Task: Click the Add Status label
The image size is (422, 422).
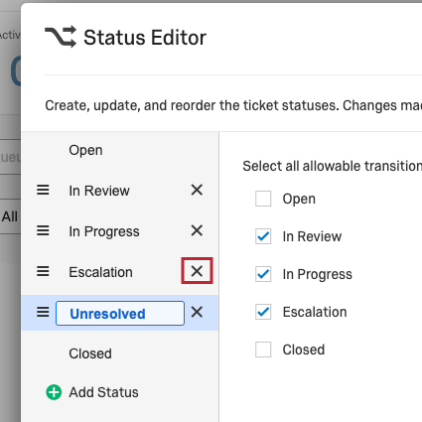Action: pyautogui.click(x=103, y=392)
